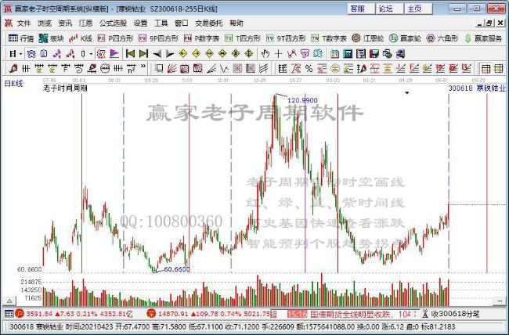This screenshot has width=509, height=335.
Task: Toggle the multi-grid layout icon at far right
Action: point(499,69)
